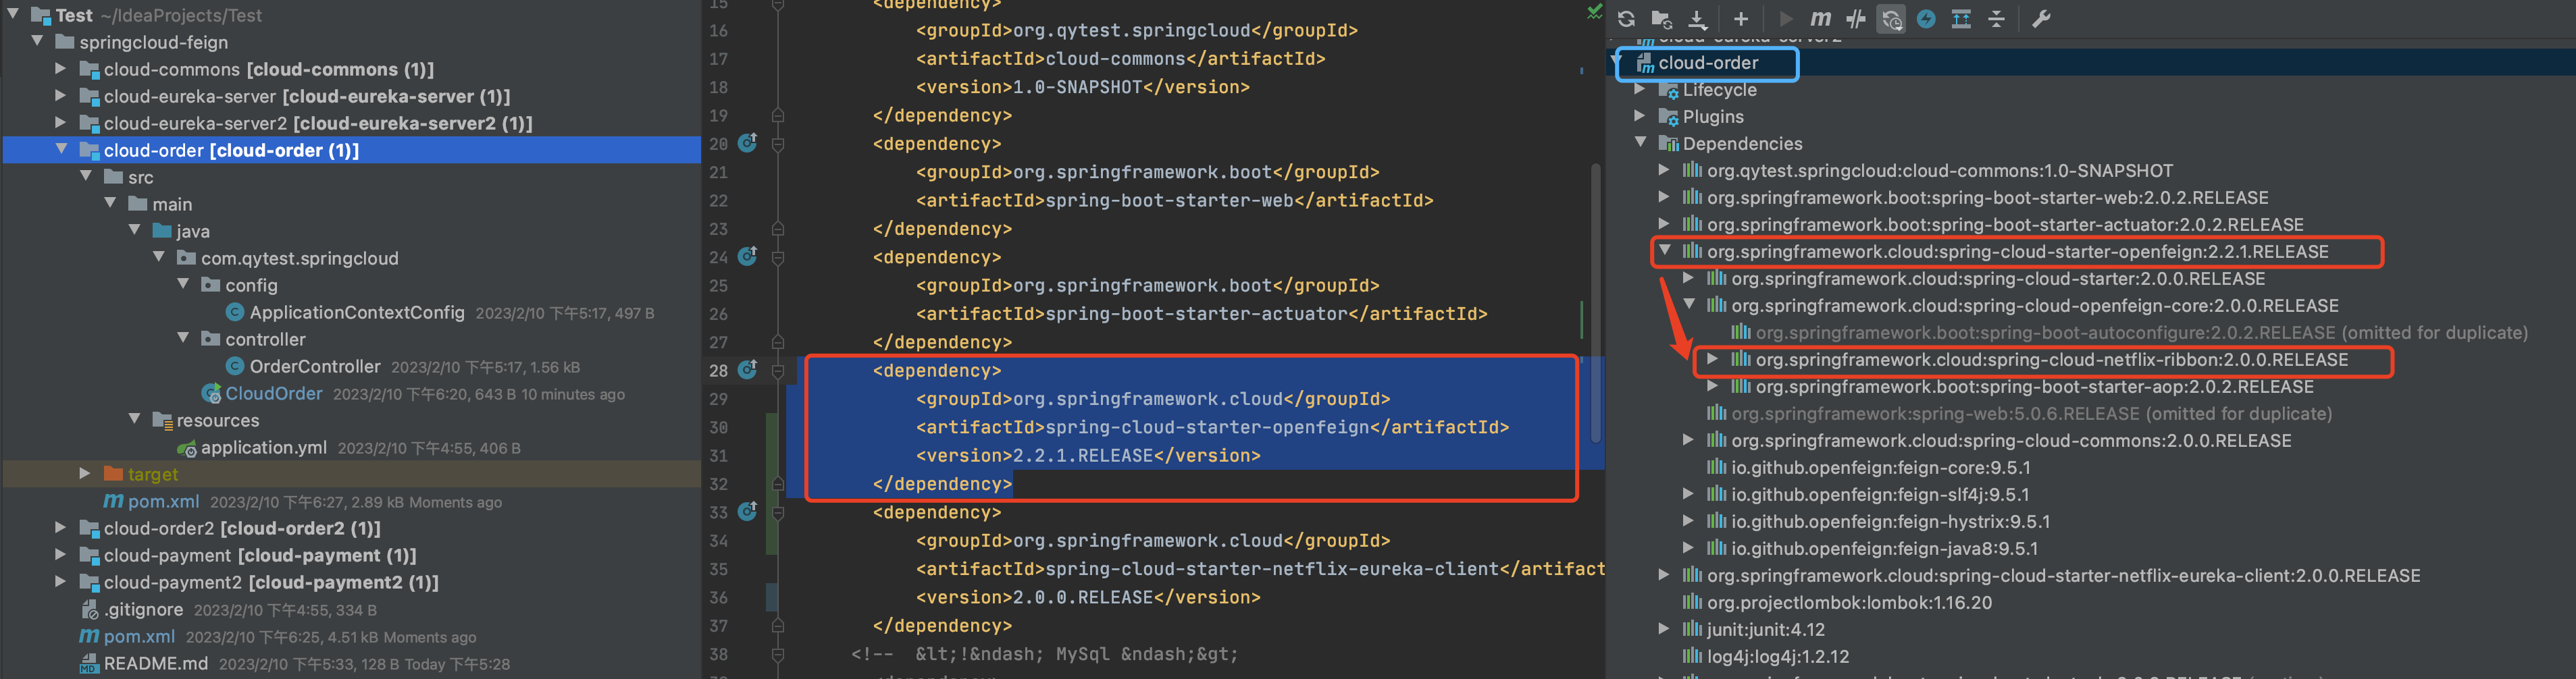
Task: Open Execute Maven Goal 'm' icon
Action: (x=1820, y=19)
